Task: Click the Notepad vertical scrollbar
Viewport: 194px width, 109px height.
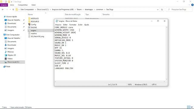Action: point(166,53)
